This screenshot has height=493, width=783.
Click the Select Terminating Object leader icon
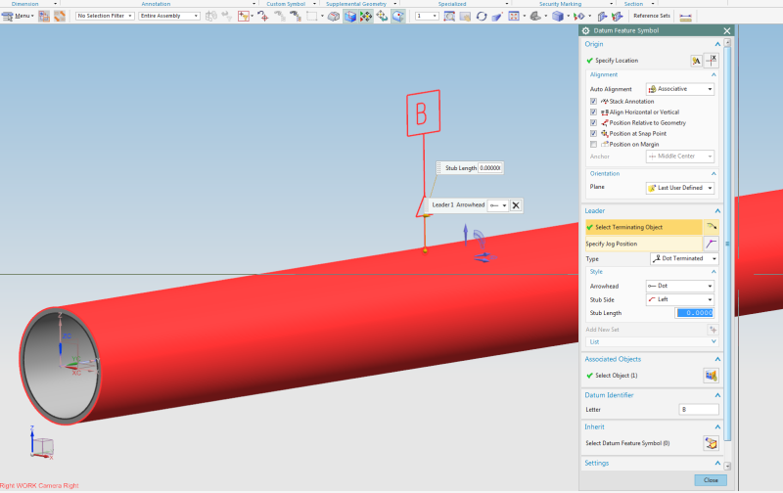point(712,227)
